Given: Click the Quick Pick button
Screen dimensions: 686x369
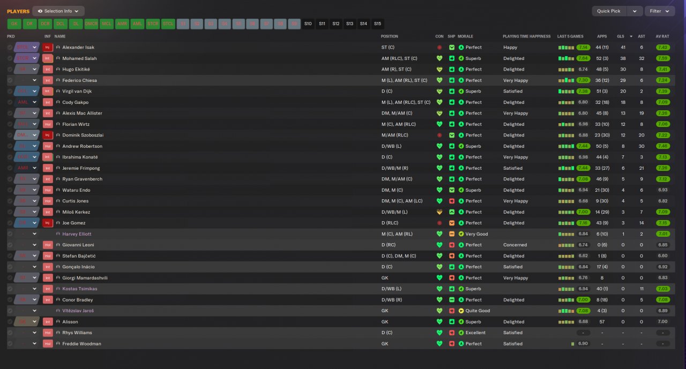Looking at the screenshot, I should (x=609, y=11).
